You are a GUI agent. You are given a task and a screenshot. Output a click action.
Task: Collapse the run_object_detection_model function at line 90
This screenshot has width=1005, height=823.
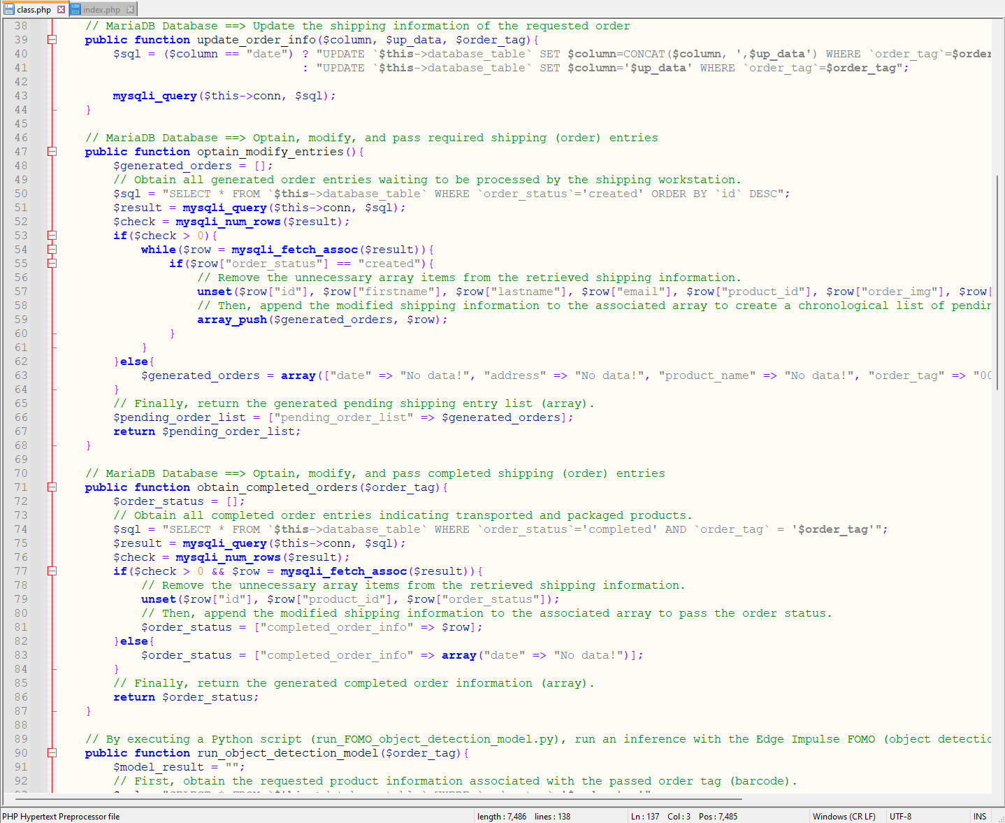[52, 753]
